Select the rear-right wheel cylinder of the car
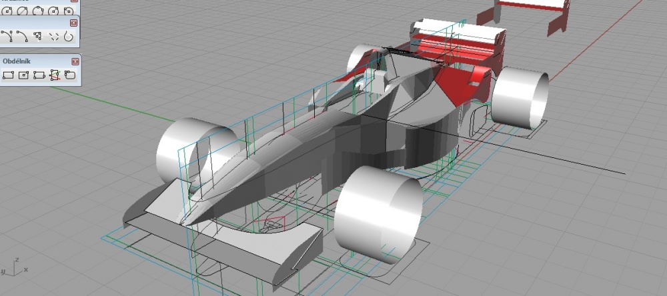This screenshot has height=296, width=667. coord(520,98)
